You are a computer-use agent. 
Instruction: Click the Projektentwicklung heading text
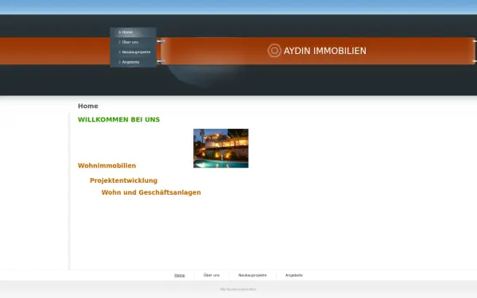click(x=124, y=180)
